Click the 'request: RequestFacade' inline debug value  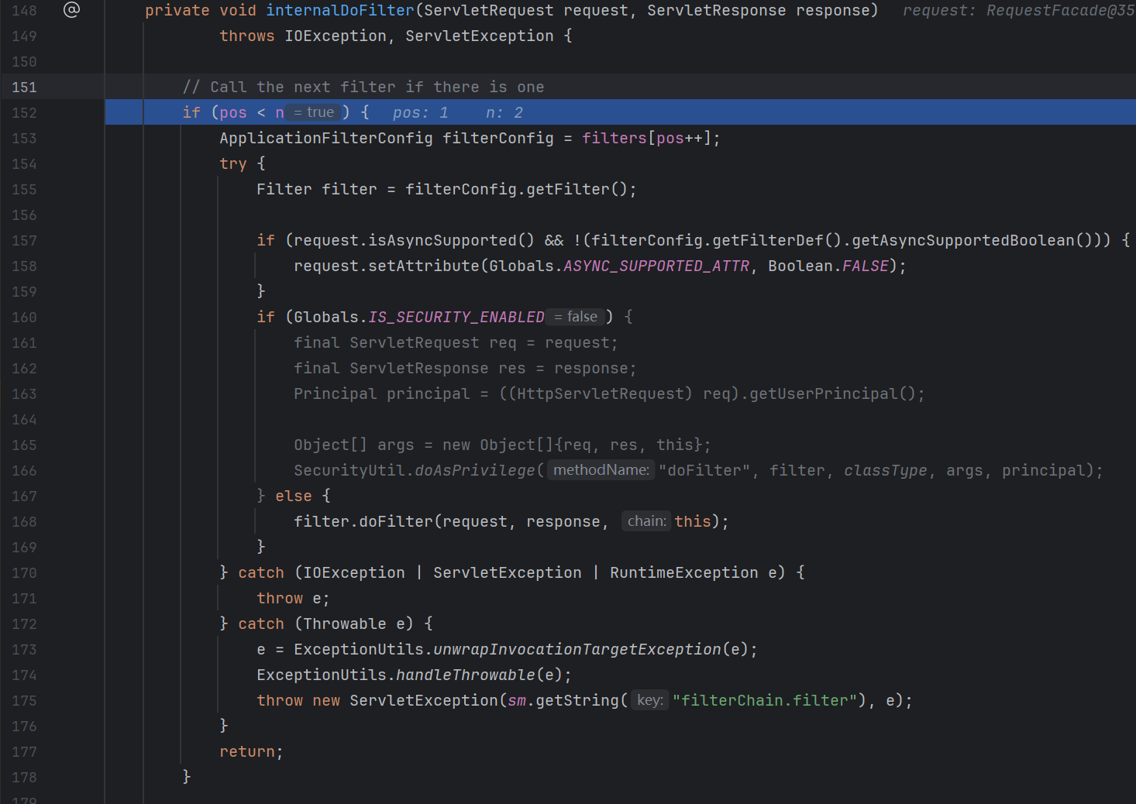pyautogui.click(x=1017, y=11)
